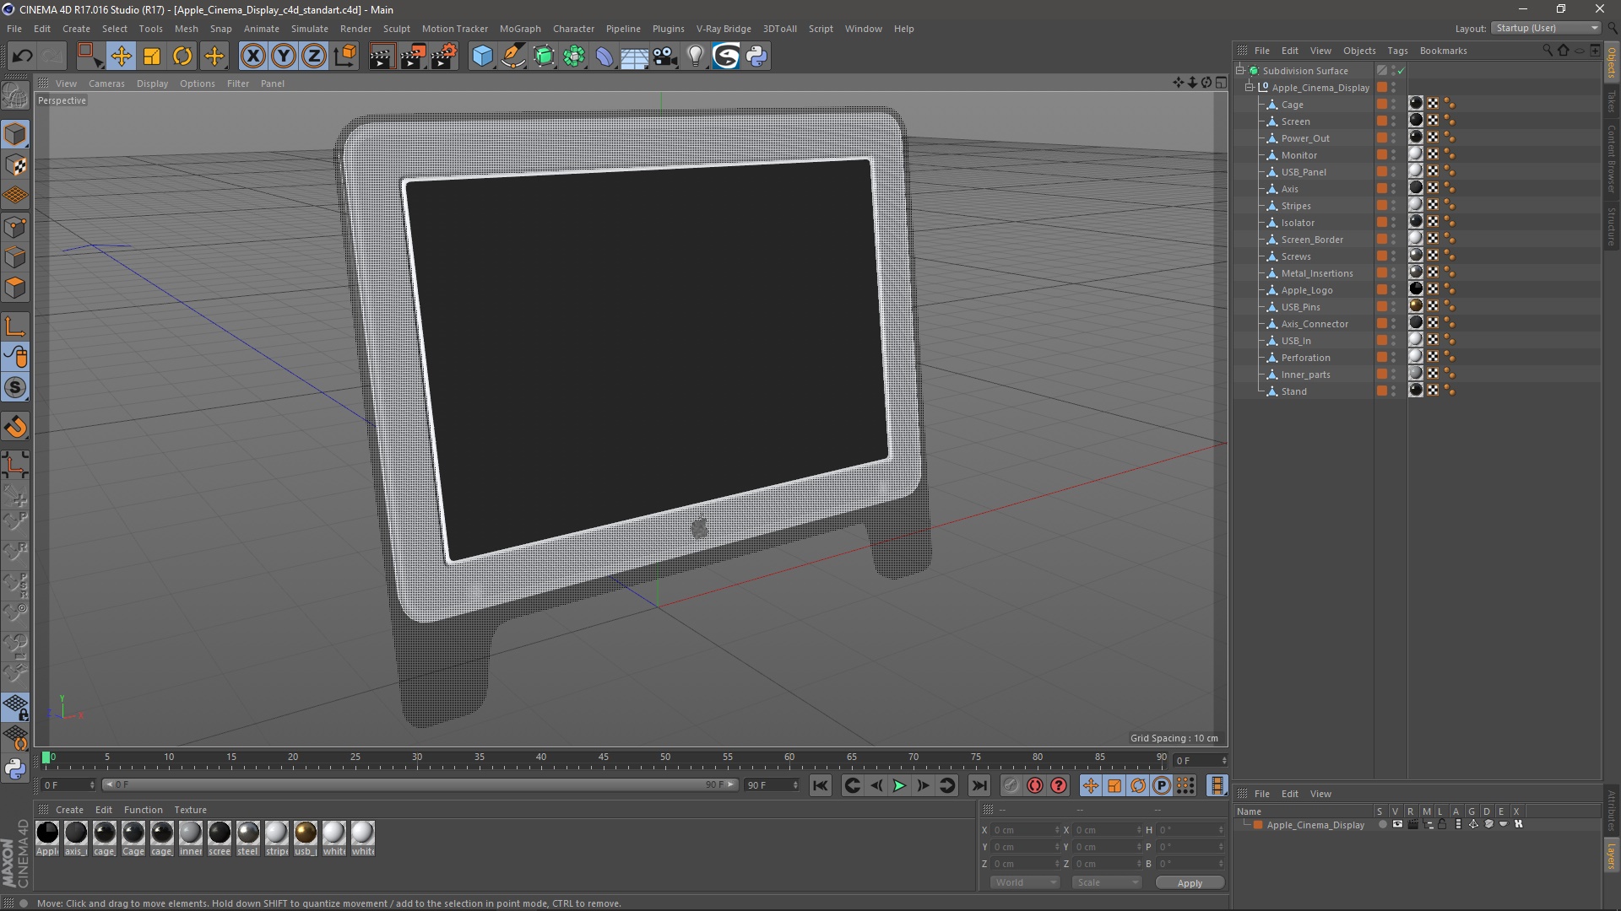The height and width of the screenshot is (911, 1621).
Task: Toggle Enable Snap magnet icon
Action: pos(15,427)
